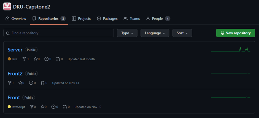Click the 'Updated on Nov 10' text
The height and width of the screenshot is (118, 259).
click(x=88, y=107)
